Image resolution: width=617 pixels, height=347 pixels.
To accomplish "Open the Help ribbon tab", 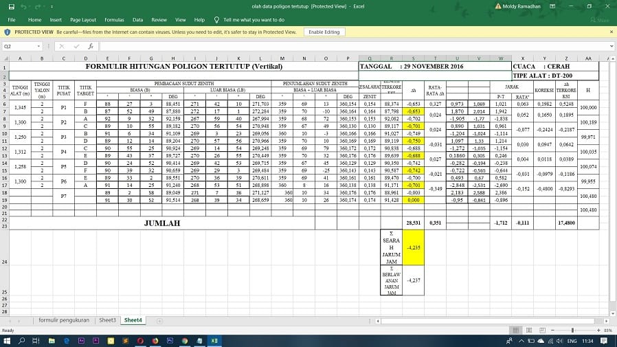I will point(199,20).
